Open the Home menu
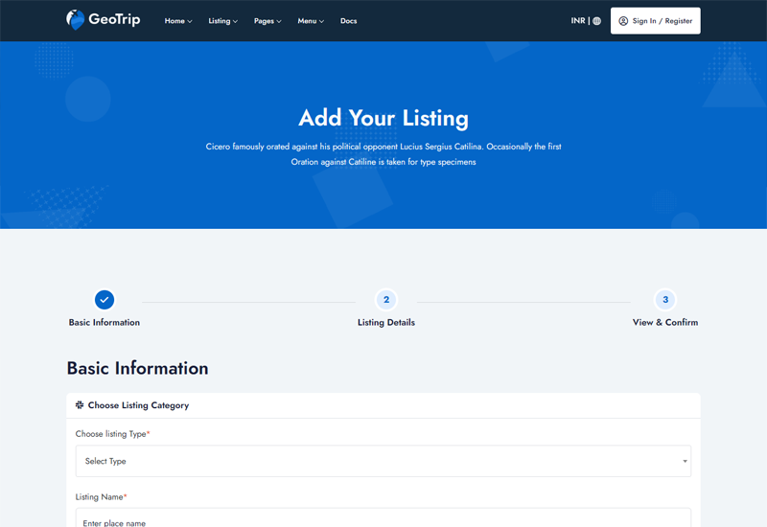Viewport: 767px width, 527px height. 178,21
